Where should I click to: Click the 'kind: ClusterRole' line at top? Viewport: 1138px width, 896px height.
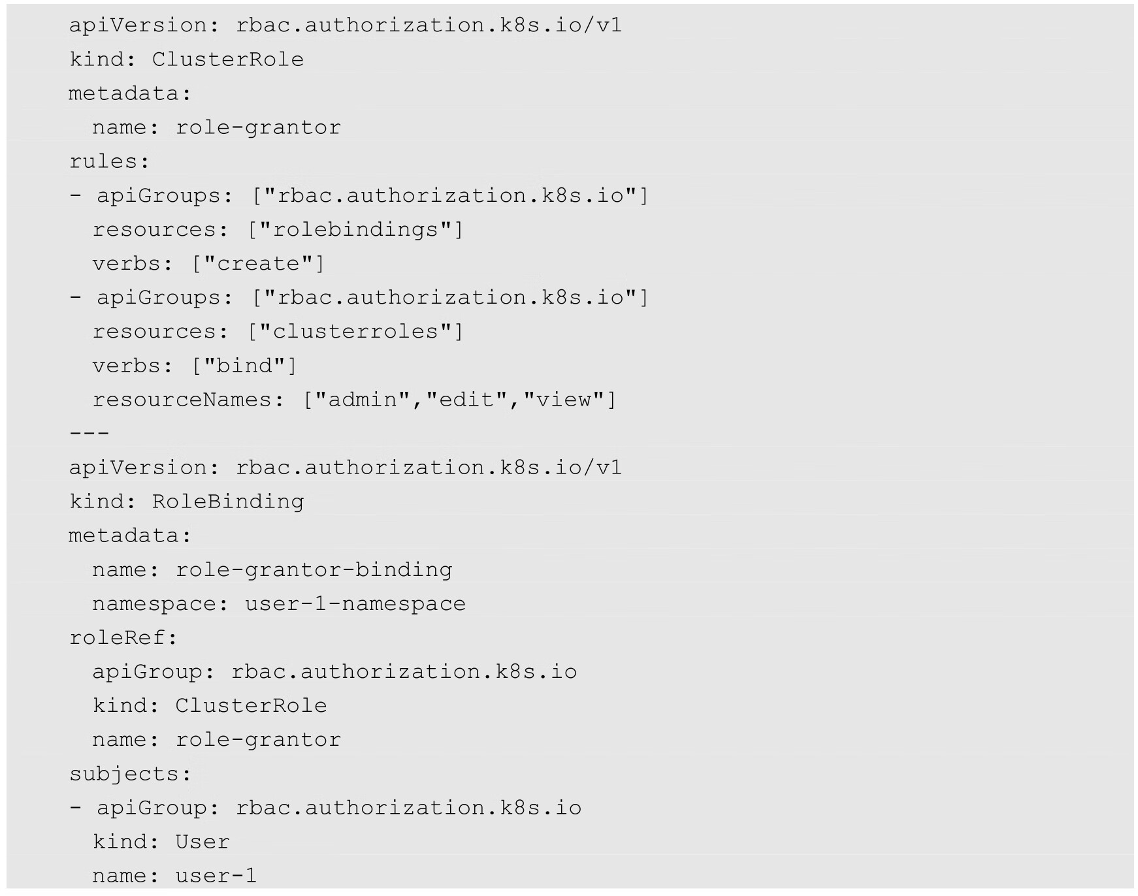point(186,59)
